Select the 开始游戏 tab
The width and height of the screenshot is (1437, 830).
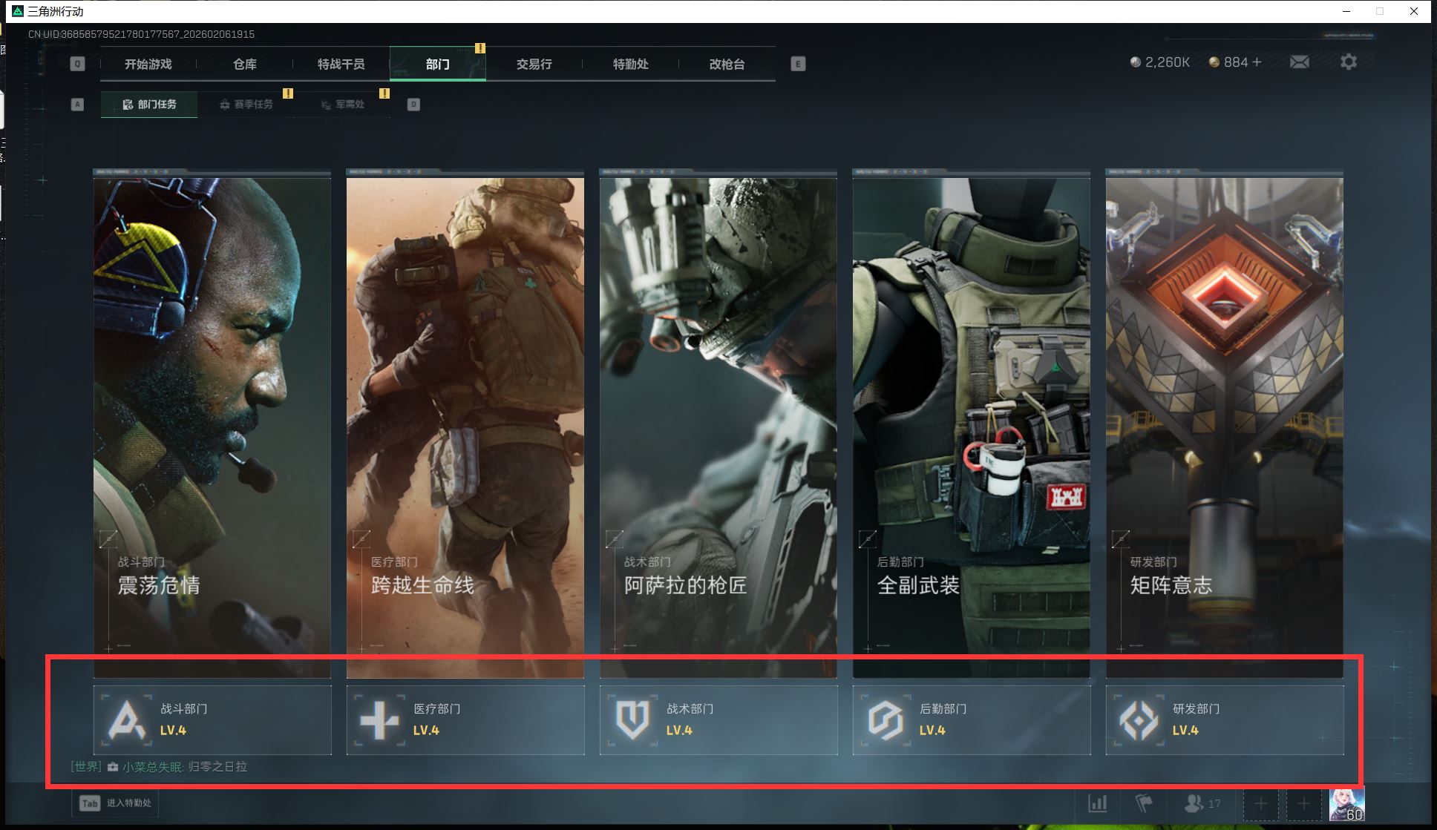[148, 65]
